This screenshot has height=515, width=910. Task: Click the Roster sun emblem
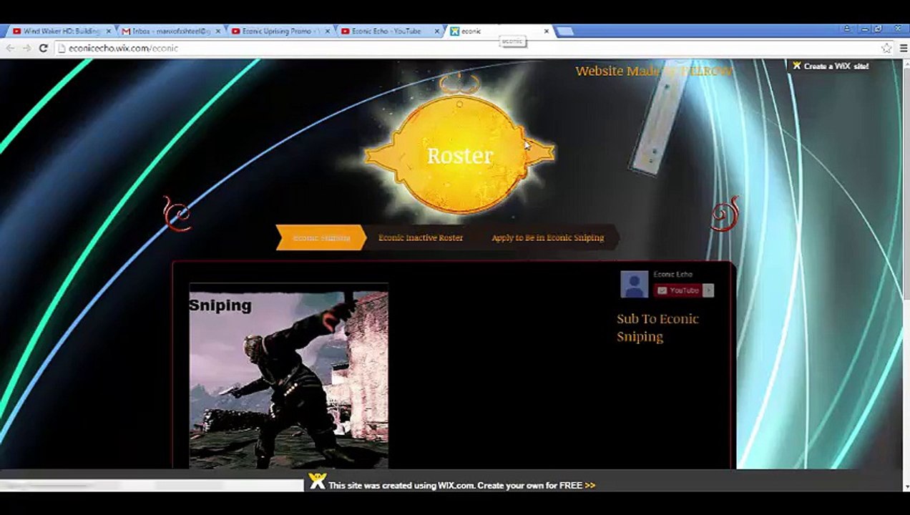click(x=459, y=154)
